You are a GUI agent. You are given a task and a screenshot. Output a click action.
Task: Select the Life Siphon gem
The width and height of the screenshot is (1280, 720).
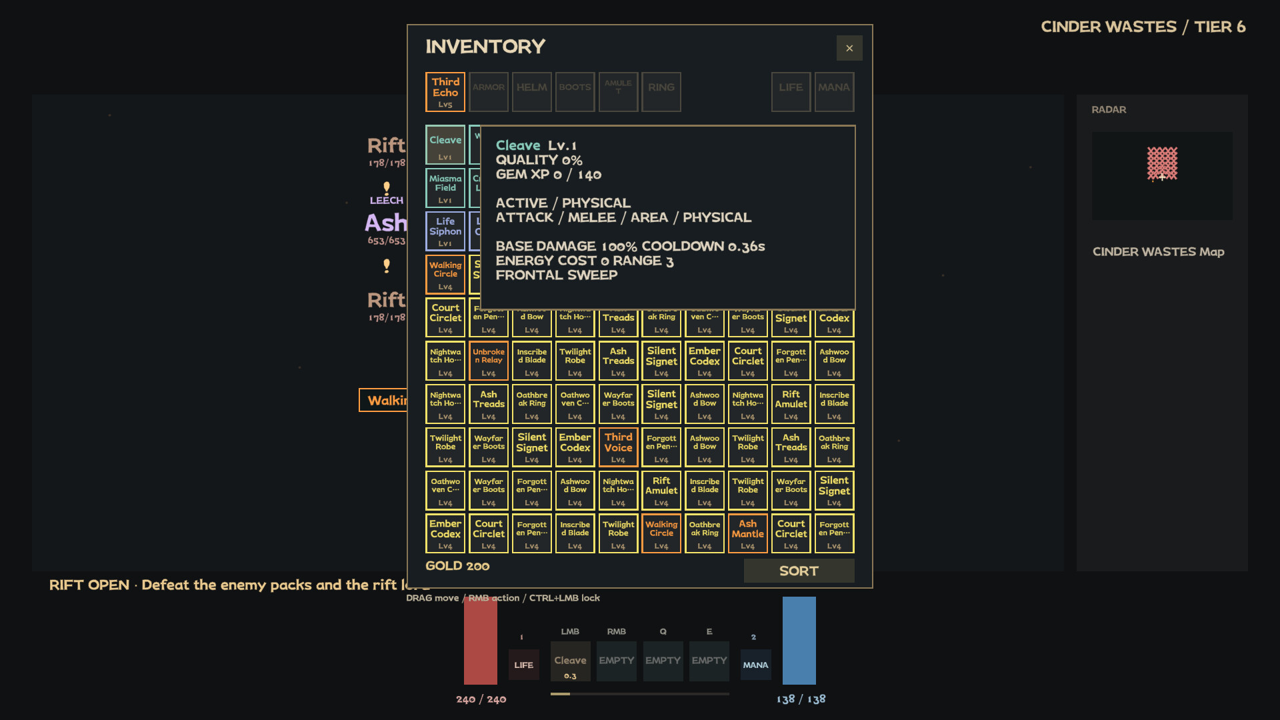coord(445,231)
